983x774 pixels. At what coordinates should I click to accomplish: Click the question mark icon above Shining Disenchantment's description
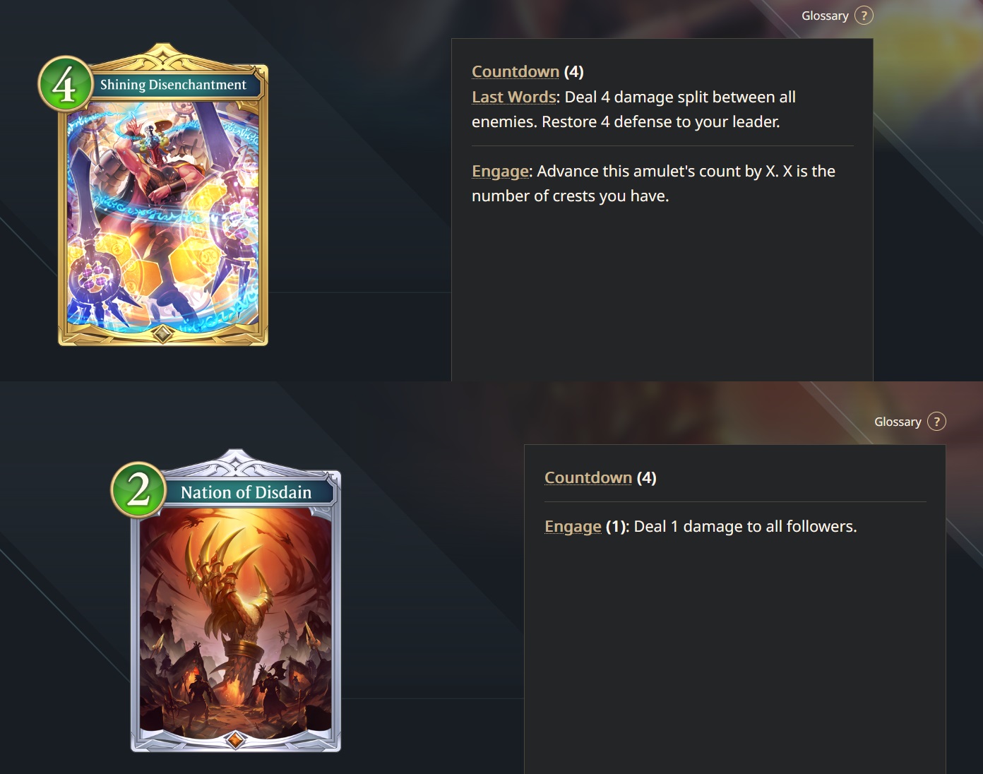tap(864, 16)
